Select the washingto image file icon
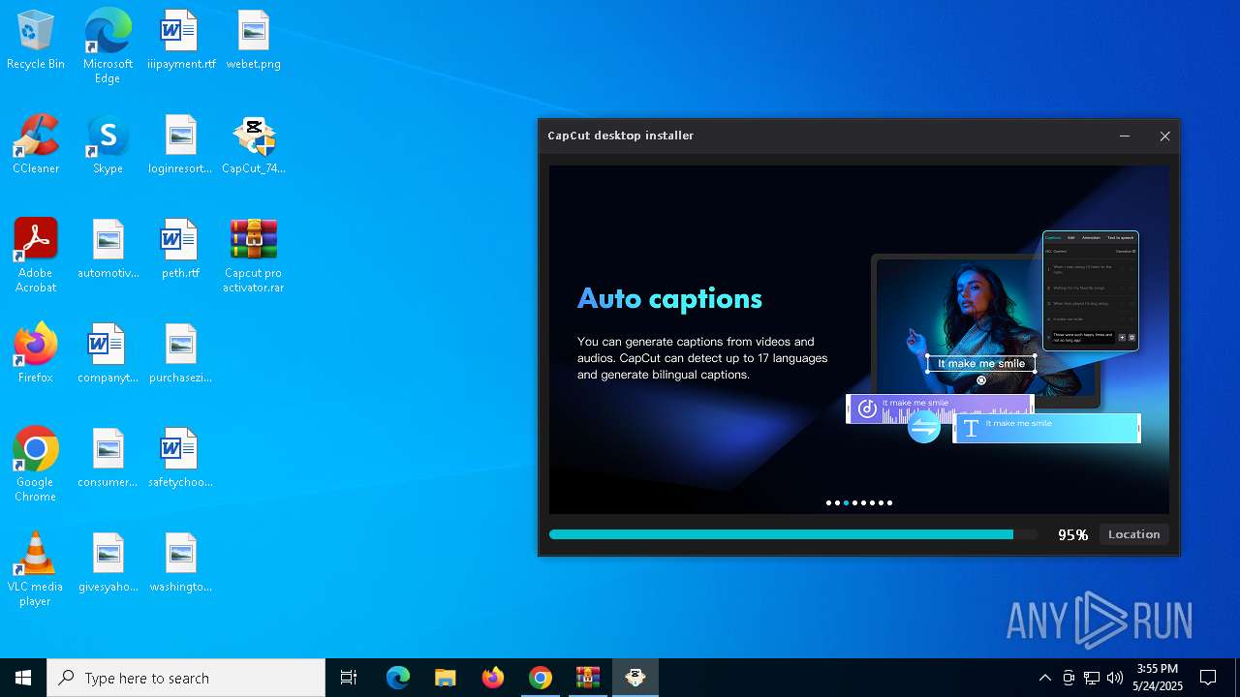Screen dimensions: 1240x697 pyautogui.click(x=180, y=562)
